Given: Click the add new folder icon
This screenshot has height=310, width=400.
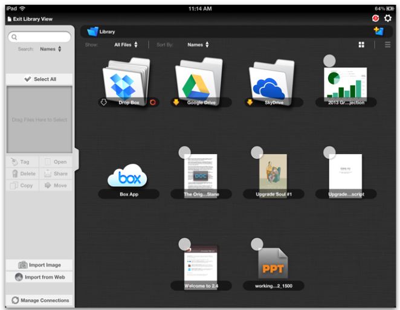Looking at the screenshot, I should click(379, 31).
